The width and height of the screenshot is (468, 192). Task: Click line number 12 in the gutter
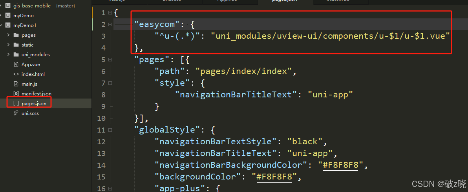click(101, 142)
